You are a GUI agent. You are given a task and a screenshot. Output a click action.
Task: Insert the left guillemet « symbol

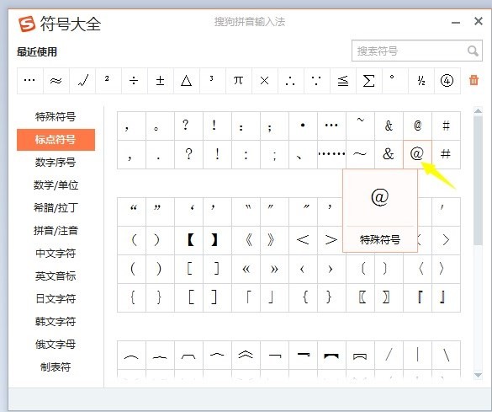click(x=246, y=269)
